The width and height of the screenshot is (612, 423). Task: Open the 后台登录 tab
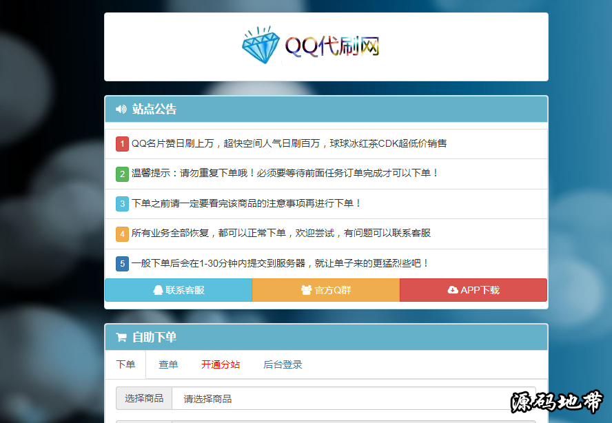(283, 364)
